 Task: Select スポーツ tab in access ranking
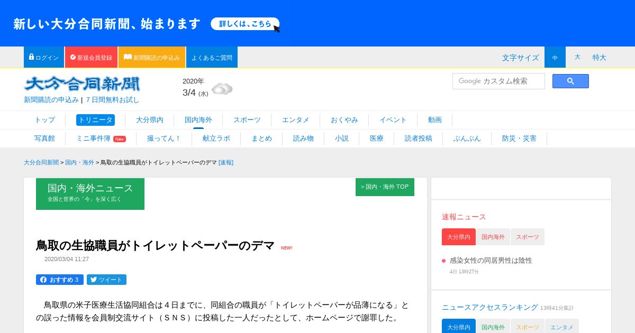pyautogui.click(x=528, y=327)
